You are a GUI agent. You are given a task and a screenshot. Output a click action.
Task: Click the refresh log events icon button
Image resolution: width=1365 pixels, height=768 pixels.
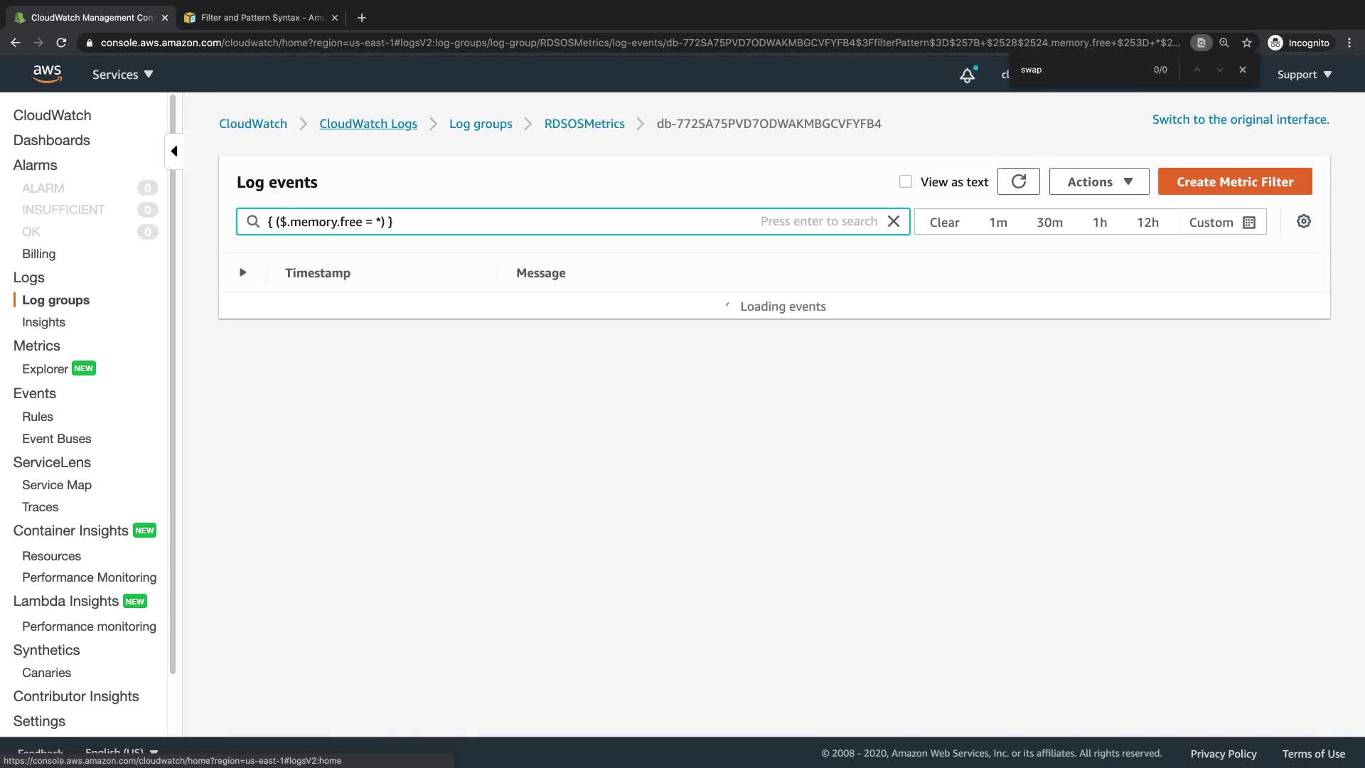(x=1018, y=181)
